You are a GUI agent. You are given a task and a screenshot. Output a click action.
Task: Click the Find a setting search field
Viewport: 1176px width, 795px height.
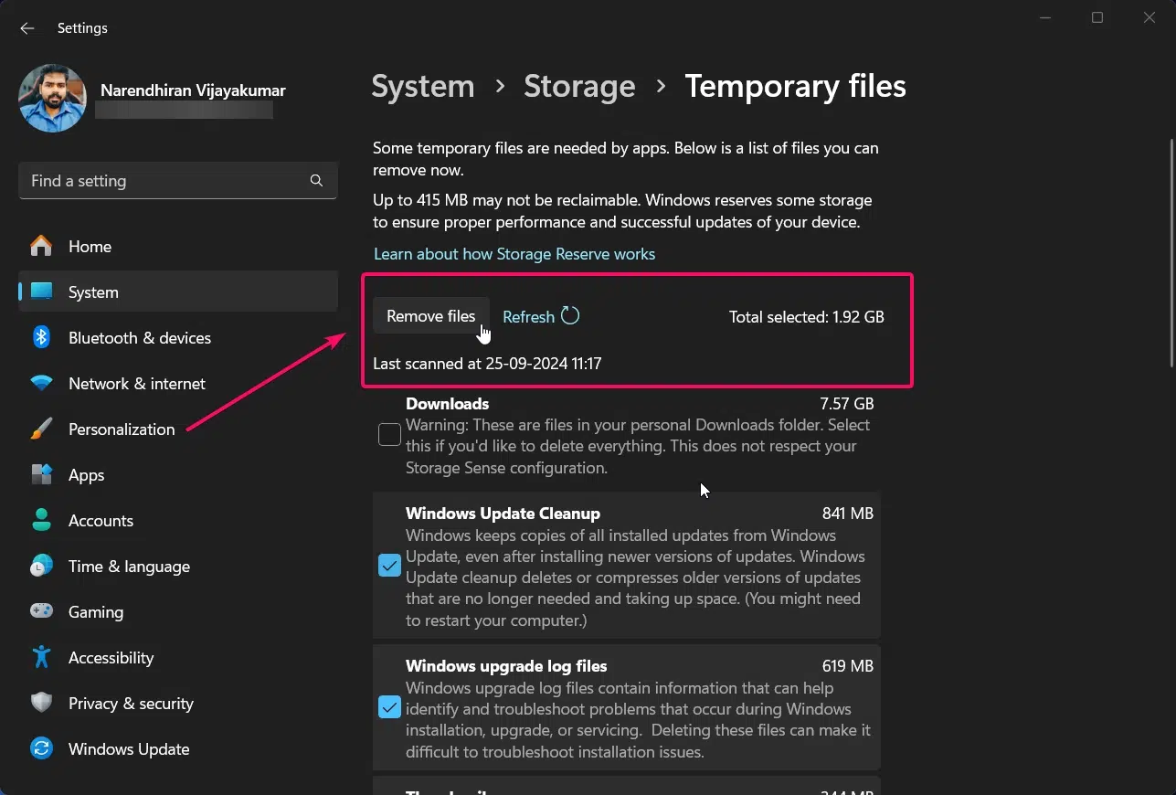(x=178, y=181)
